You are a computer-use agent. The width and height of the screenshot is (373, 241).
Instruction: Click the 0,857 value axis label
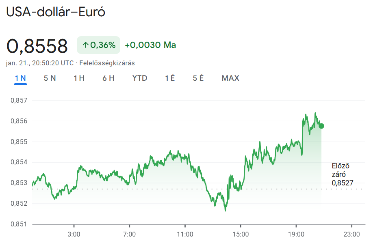pyautogui.click(x=18, y=100)
